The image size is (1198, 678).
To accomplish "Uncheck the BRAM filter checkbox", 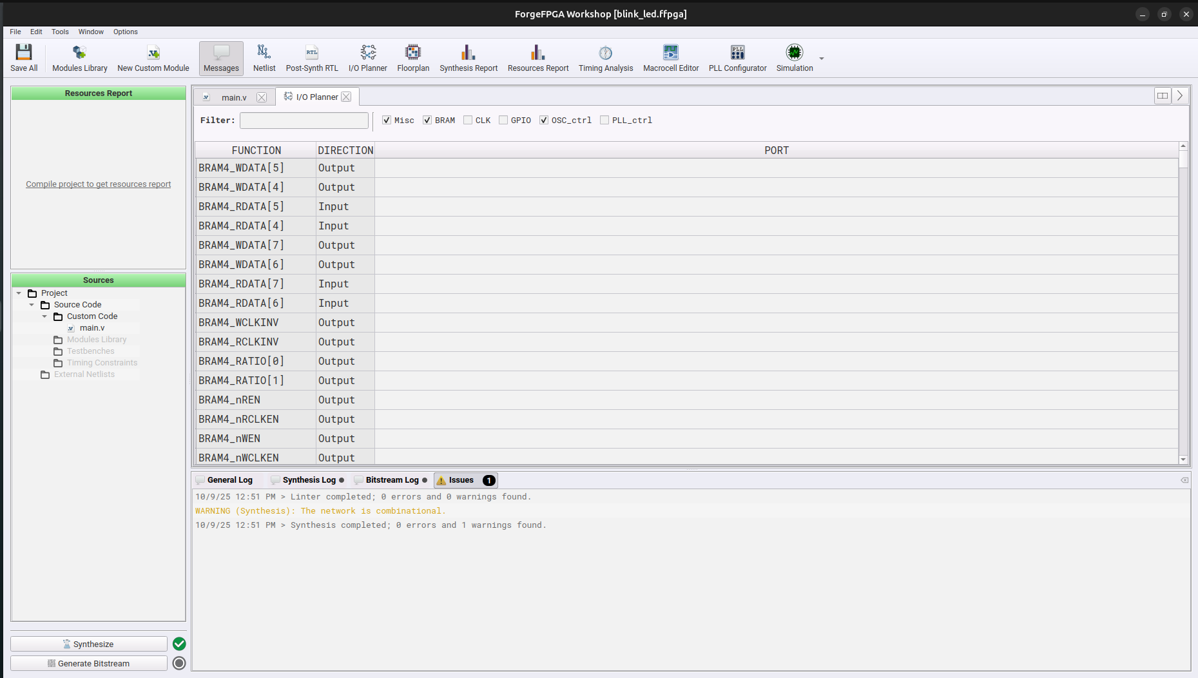I will coord(427,121).
